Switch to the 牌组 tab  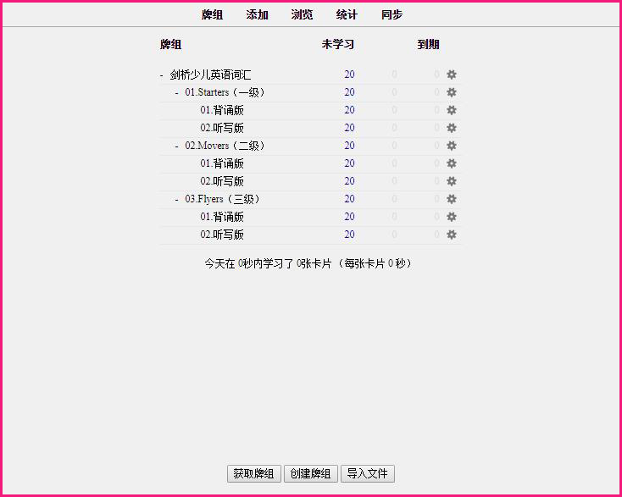212,15
